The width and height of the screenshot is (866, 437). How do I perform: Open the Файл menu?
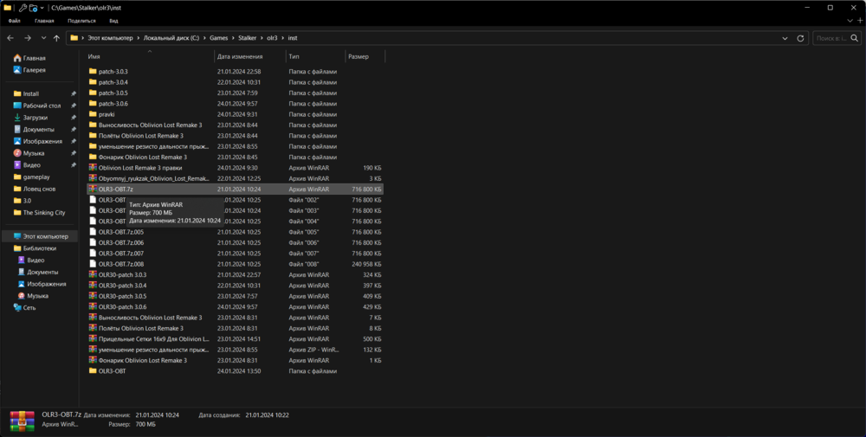15,20
